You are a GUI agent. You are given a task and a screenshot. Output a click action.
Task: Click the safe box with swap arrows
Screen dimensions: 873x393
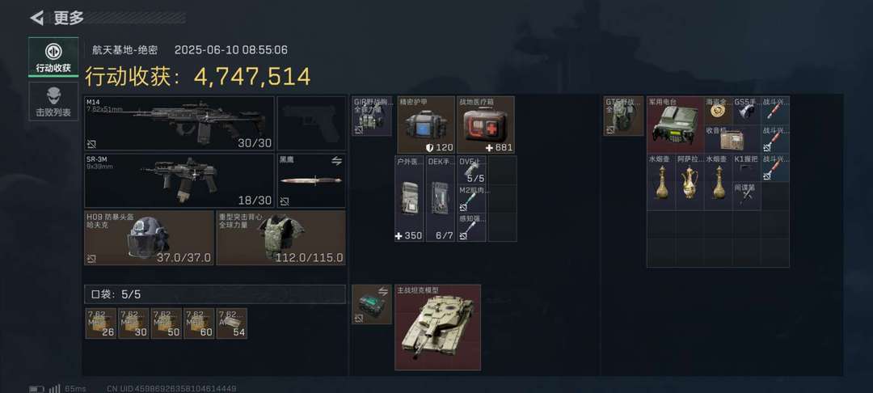tap(372, 304)
